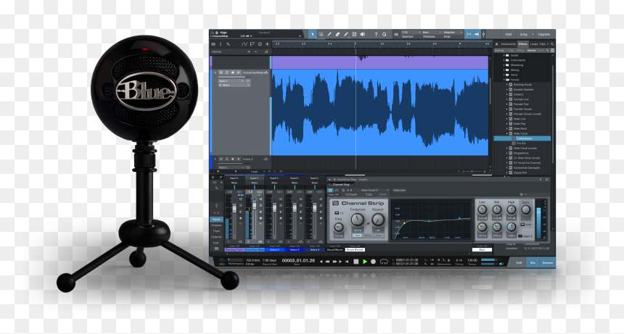Toggle Mute on Voice 2 track
Viewport: 624px width, 334px height.
click(221, 159)
